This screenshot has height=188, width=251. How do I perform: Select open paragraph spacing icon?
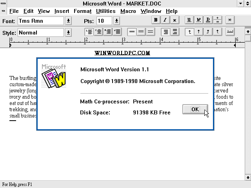pyautogui.click(x=175, y=32)
